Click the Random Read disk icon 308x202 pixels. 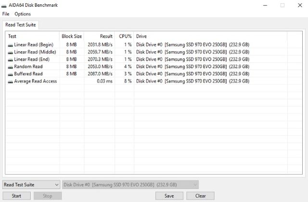tap(10, 67)
